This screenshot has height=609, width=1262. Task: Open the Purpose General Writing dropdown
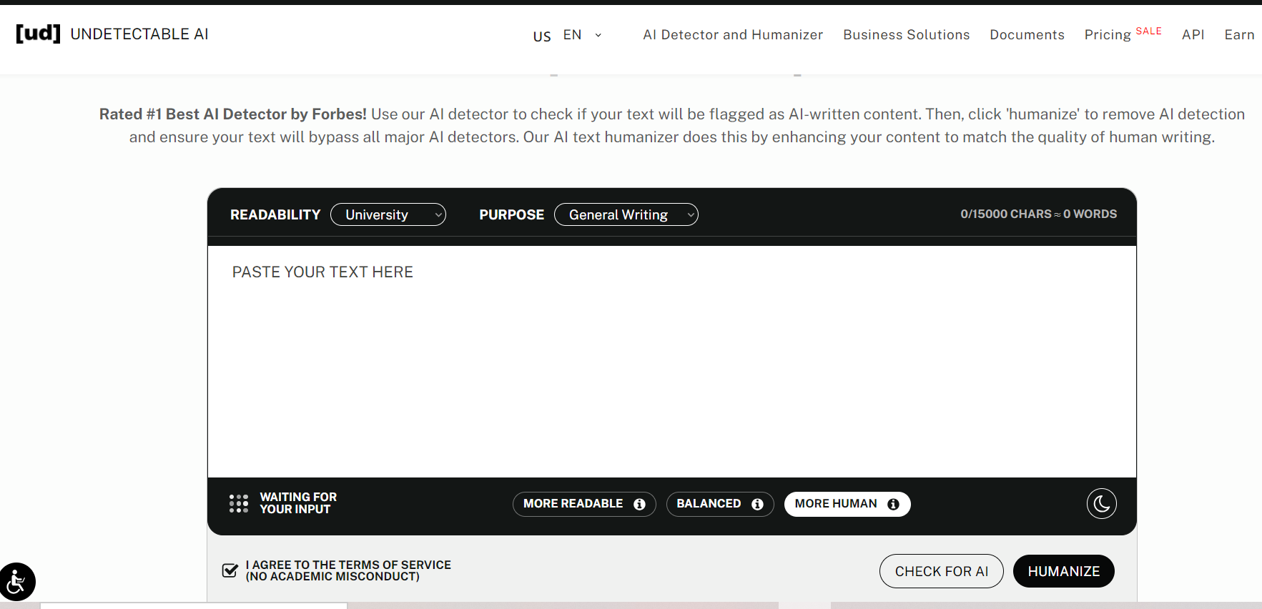(x=626, y=214)
